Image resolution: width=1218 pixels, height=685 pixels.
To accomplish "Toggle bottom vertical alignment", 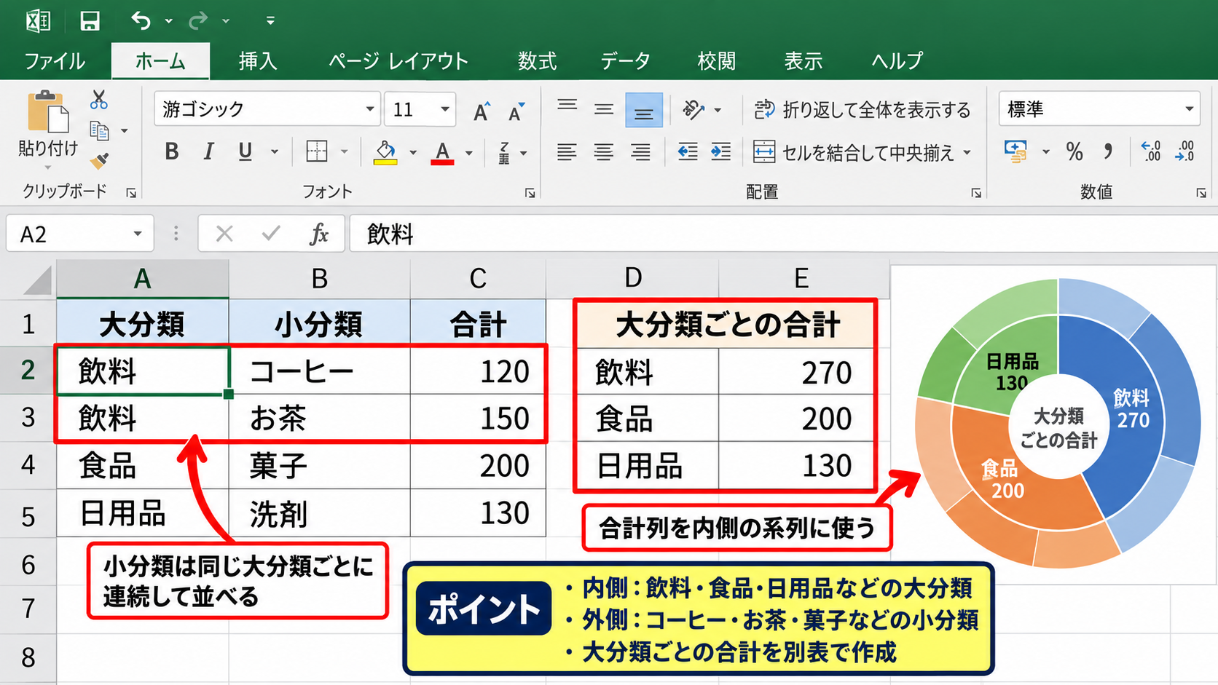I will (x=643, y=110).
